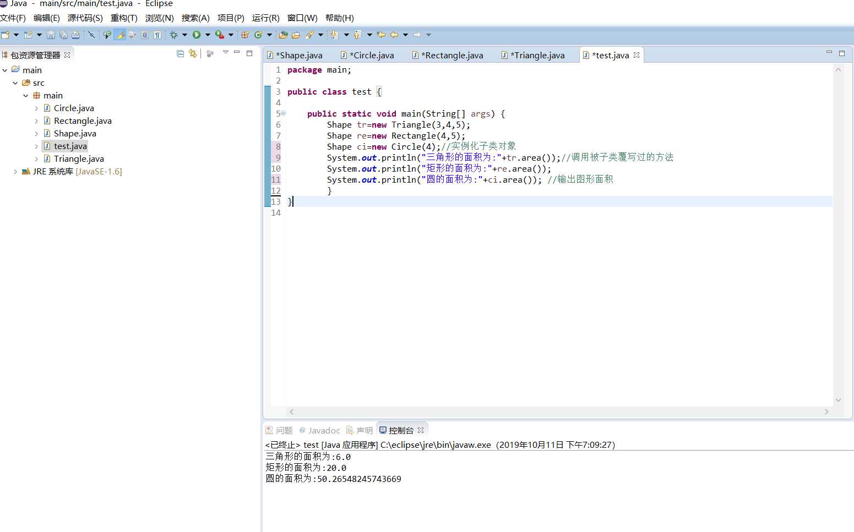Screen dimensions: 854x532
Task: Expand Rectangle.java in the tree
Action: [x=36, y=120]
